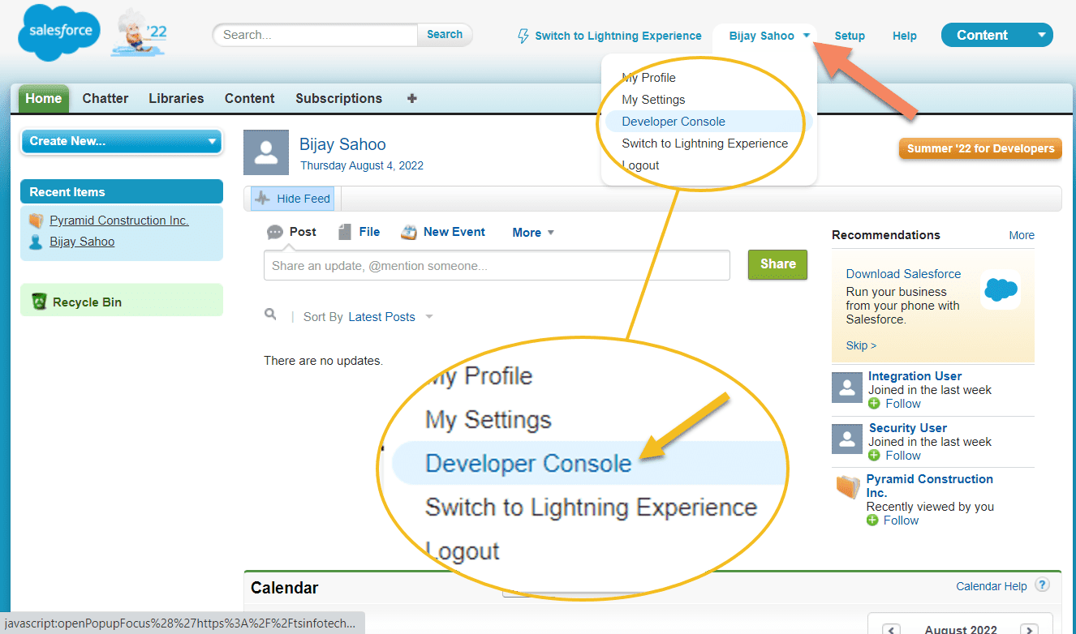Go to previous month in calendar

pos(891,629)
